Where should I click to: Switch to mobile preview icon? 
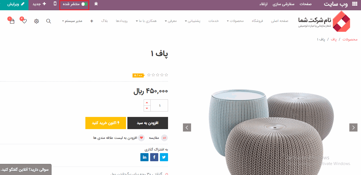[x=55, y=4]
